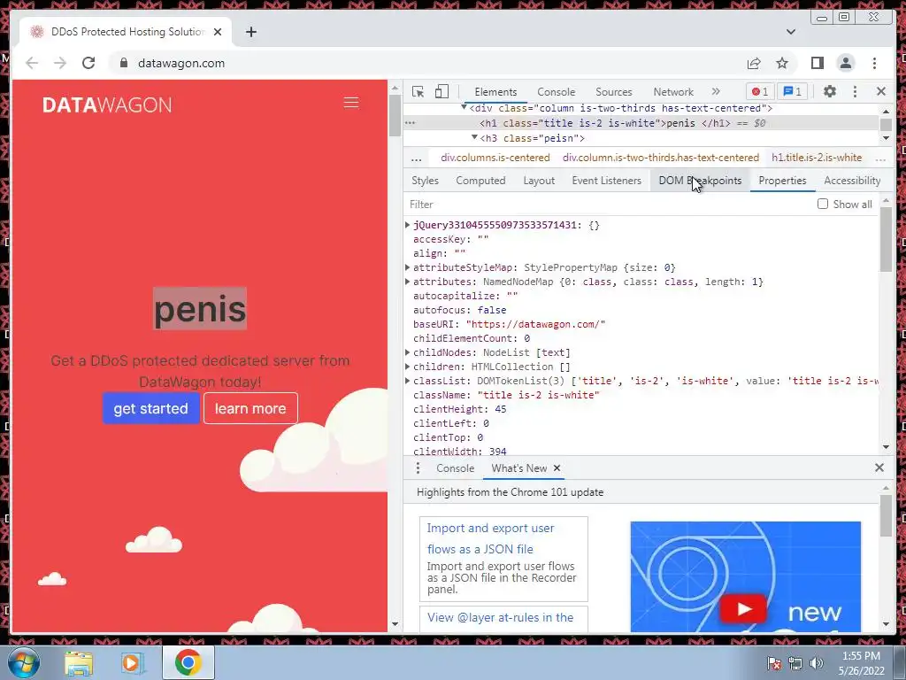906x680 pixels.
Task: Open the Accessibility sidebar tab
Action: (x=852, y=181)
